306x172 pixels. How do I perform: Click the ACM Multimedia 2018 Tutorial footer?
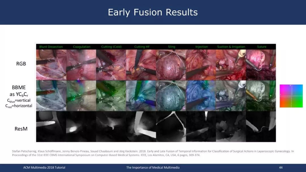coord(44,167)
